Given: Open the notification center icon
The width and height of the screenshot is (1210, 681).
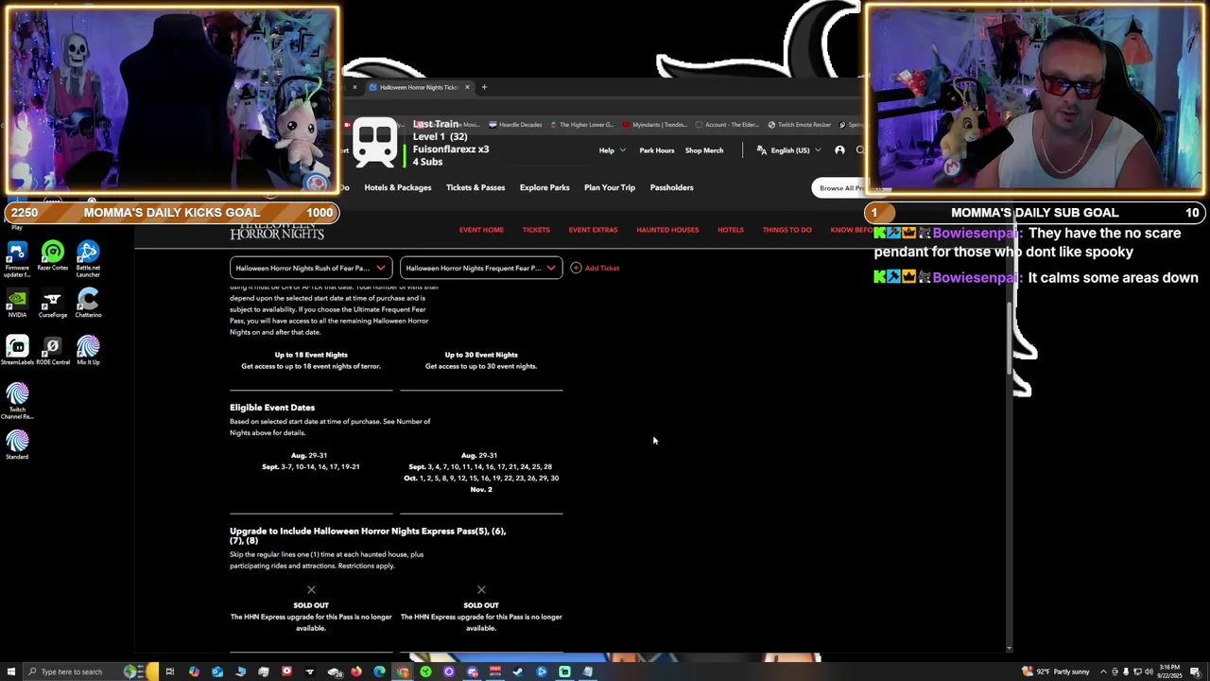Looking at the screenshot, I should click(x=1195, y=672).
